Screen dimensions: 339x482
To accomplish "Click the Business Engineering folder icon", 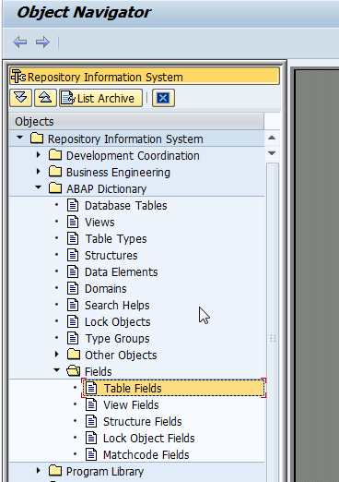I will (55, 172).
